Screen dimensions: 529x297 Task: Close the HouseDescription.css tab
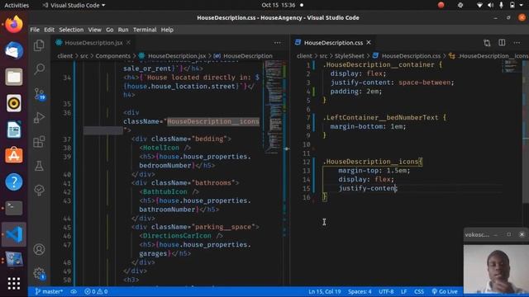[369, 42]
